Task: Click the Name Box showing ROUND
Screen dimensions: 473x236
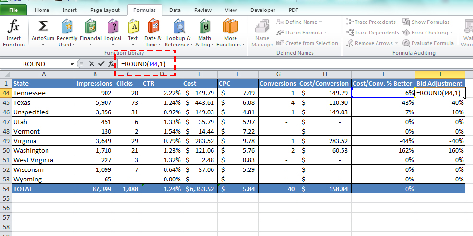Action: pyautogui.click(x=34, y=64)
